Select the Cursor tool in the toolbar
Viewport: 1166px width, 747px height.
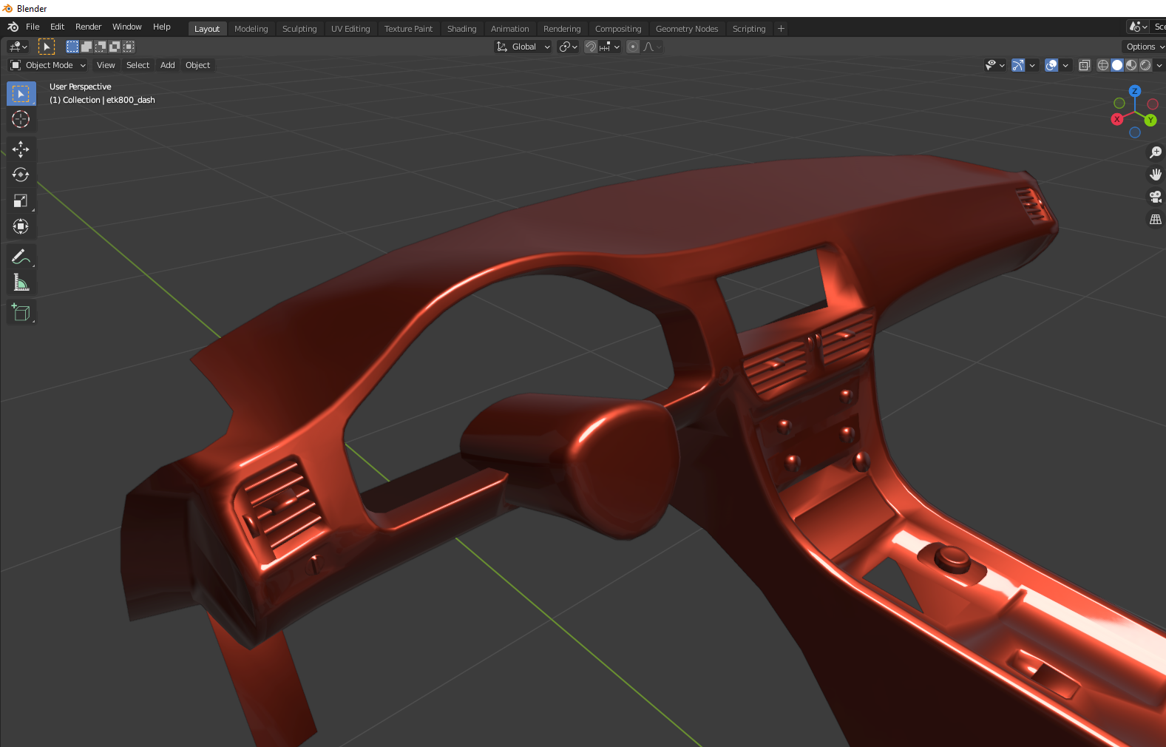[x=21, y=120]
